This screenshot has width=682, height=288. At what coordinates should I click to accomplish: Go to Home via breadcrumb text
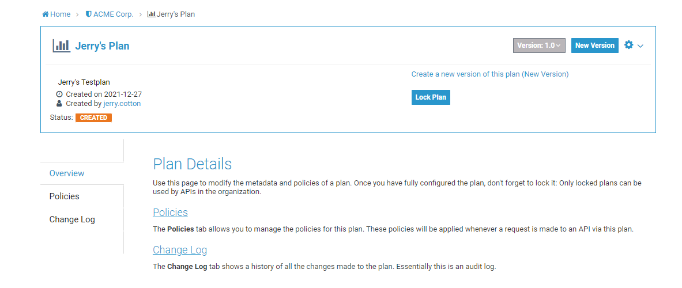pos(60,14)
